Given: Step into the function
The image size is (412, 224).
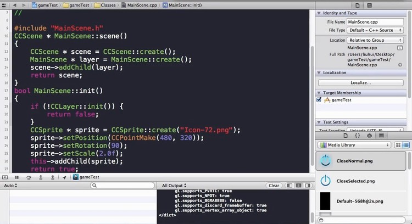Looking at the screenshot, I should click(x=41, y=177).
